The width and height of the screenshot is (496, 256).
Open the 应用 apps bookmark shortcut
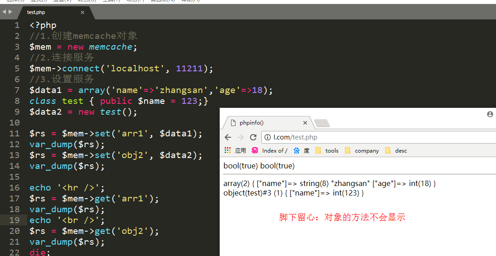(x=235, y=150)
